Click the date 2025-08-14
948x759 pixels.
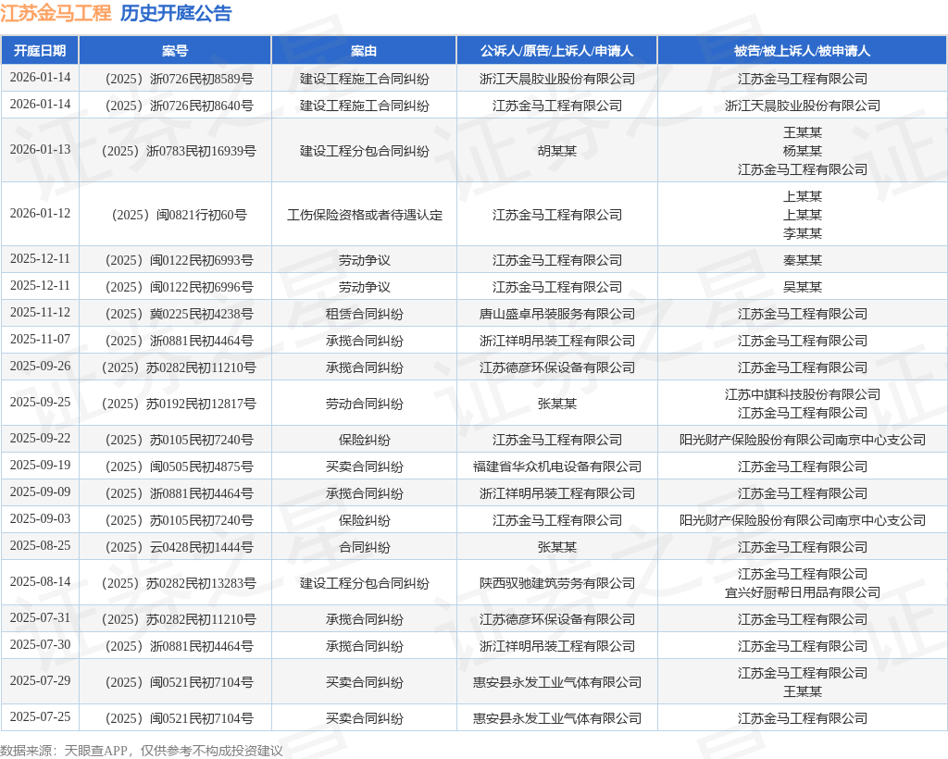pos(40,581)
